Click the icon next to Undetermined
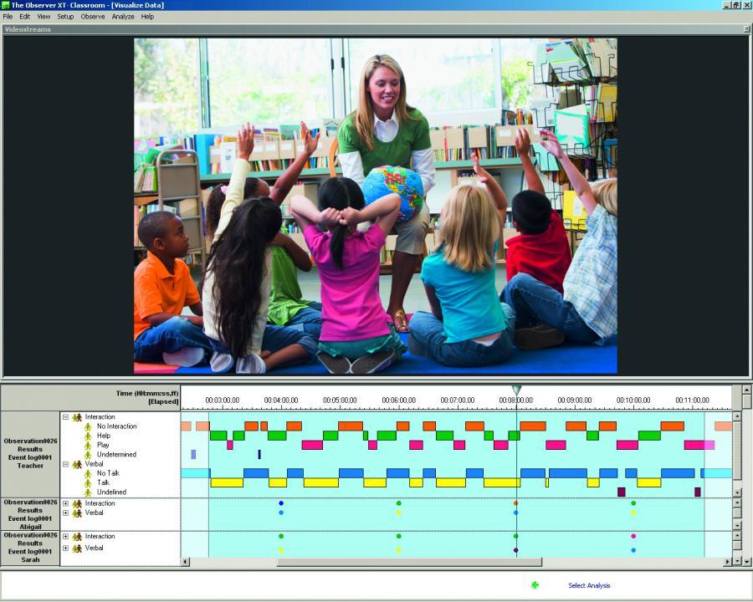This screenshot has height=602, width=753. tap(88, 455)
